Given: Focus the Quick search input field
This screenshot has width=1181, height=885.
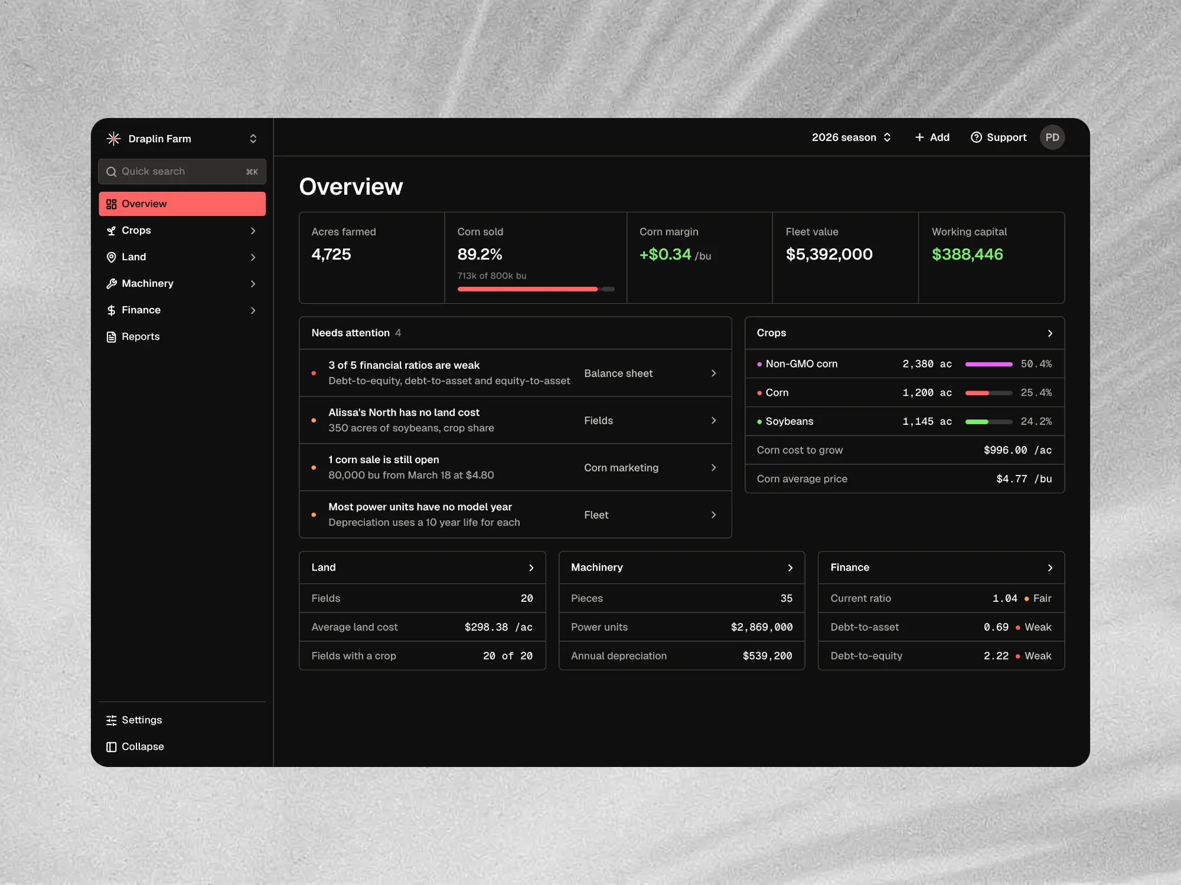Looking at the screenshot, I should (182, 172).
